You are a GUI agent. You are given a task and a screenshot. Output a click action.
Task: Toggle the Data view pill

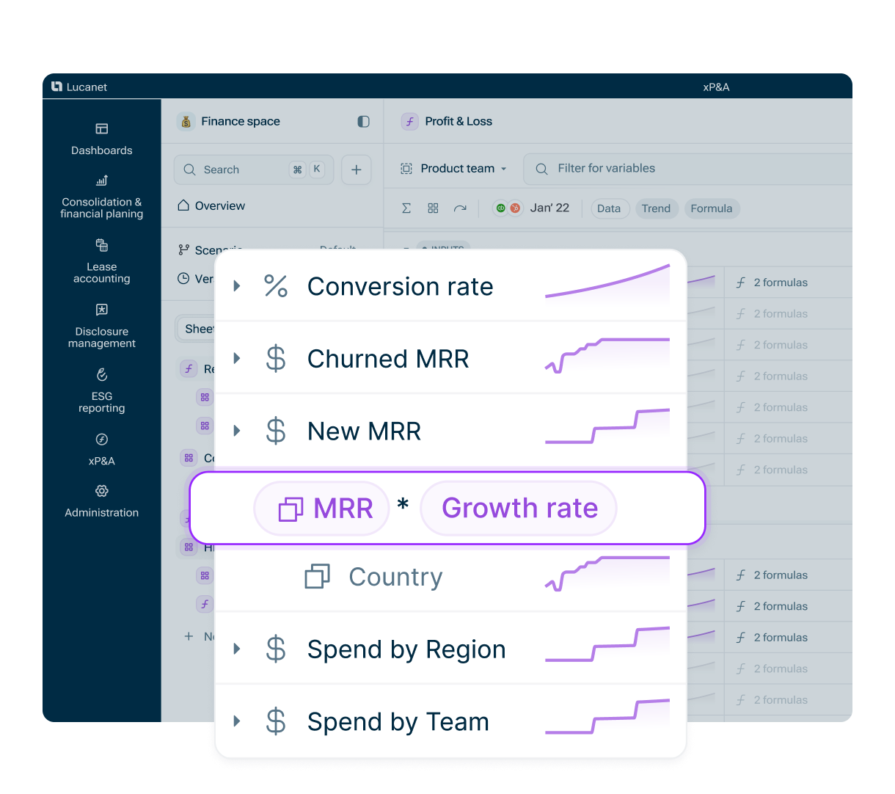click(x=608, y=208)
